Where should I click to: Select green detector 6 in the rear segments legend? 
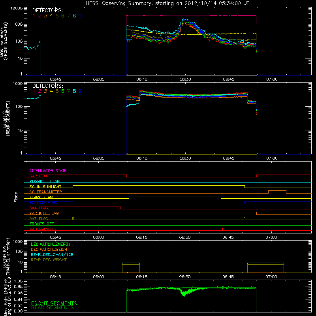63,91
